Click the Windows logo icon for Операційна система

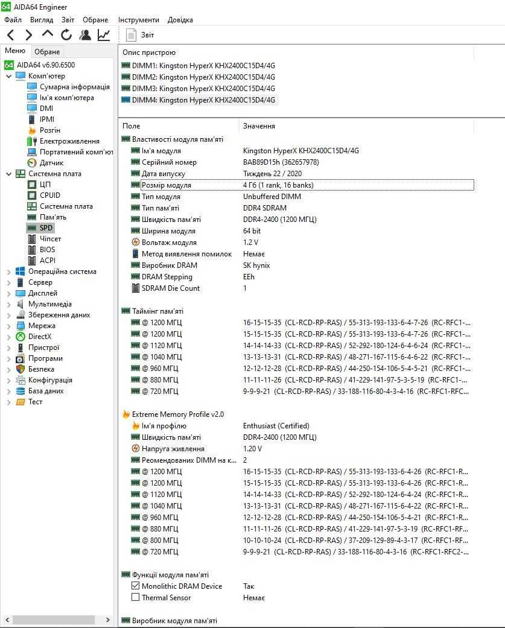point(20,271)
